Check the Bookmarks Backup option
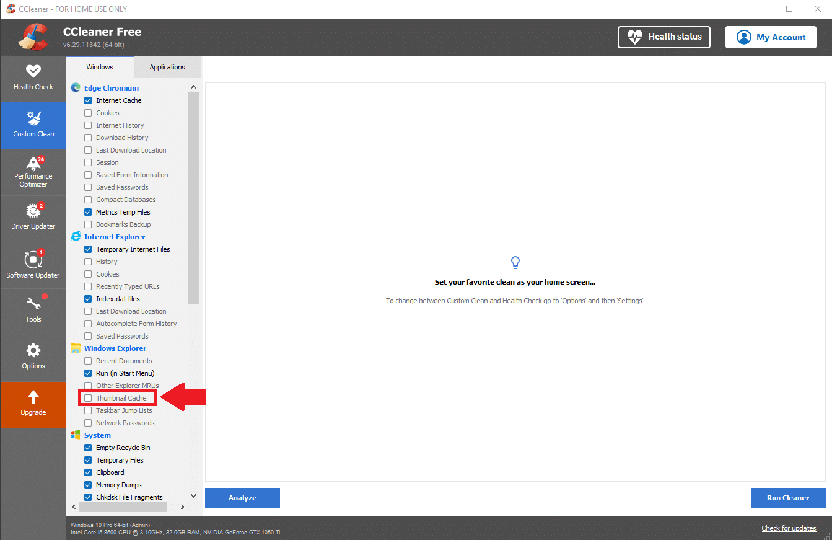832x540 pixels. pyautogui.click(x=88, y=224)
